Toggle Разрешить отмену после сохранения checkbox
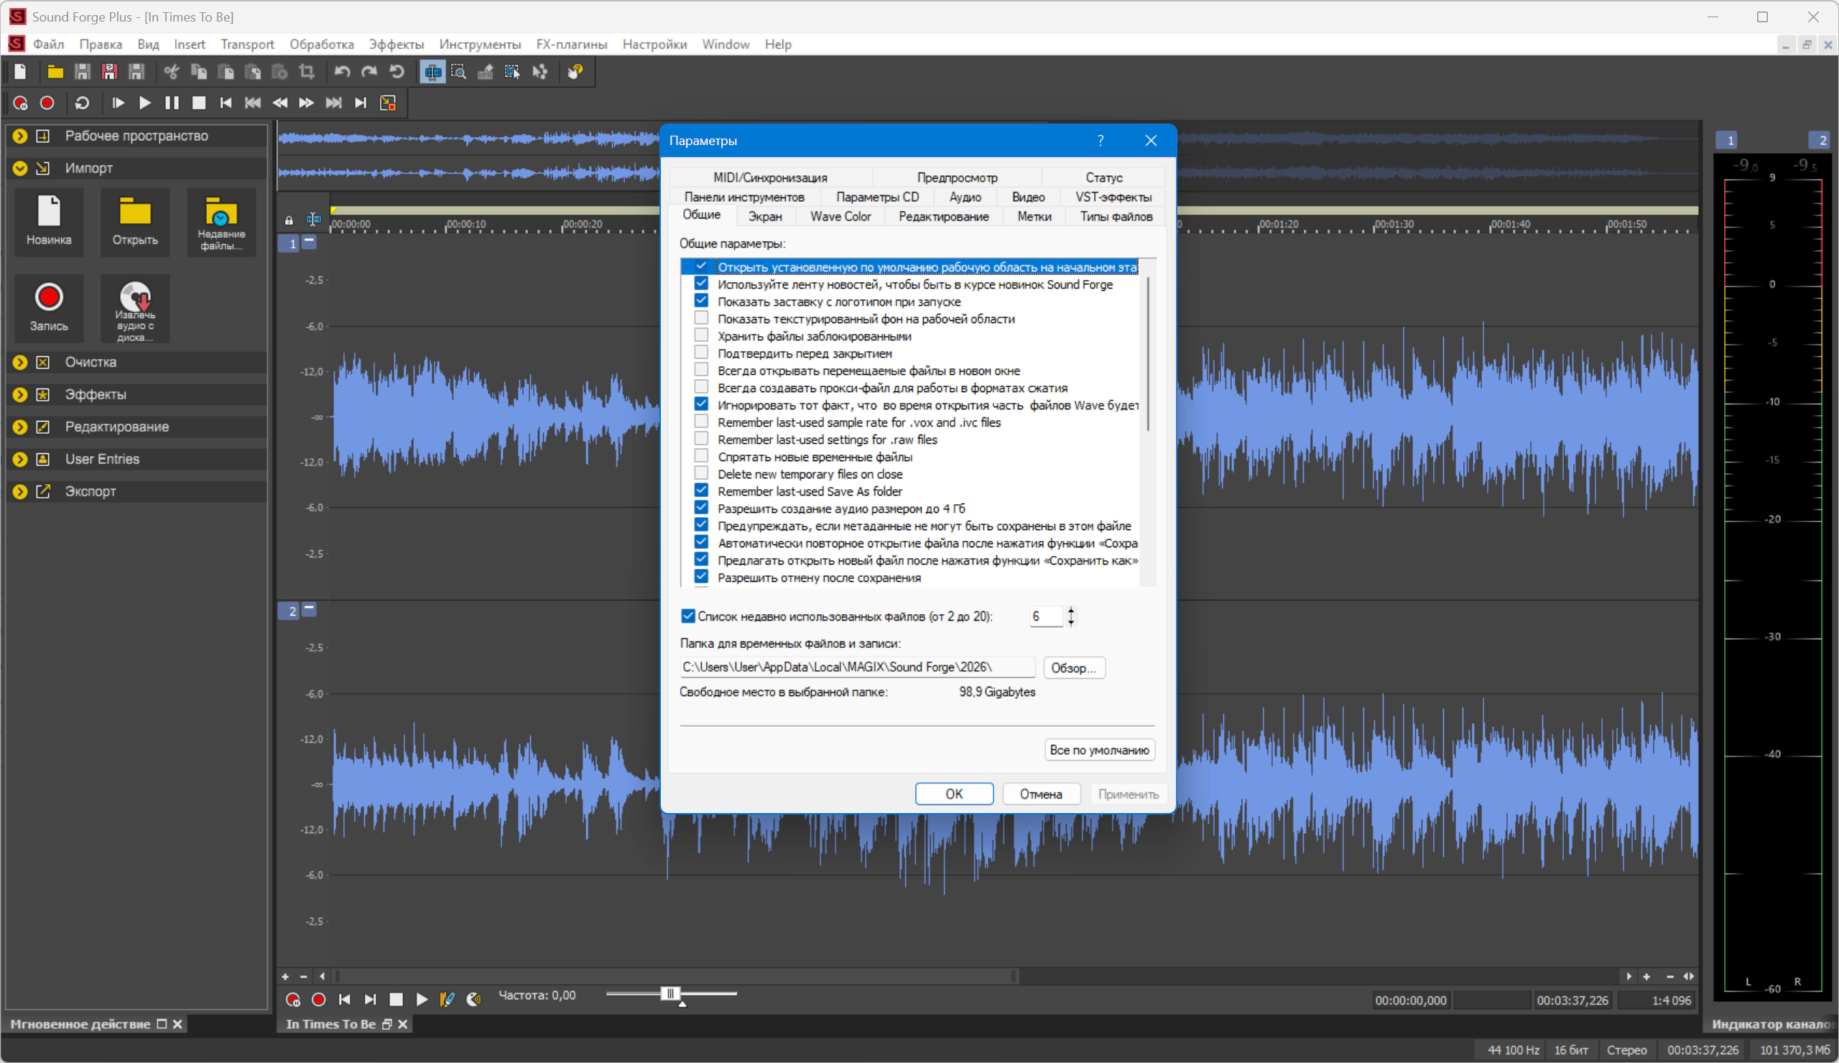The width and height of the screenshot is (1839, 1063). click(701, 577)
